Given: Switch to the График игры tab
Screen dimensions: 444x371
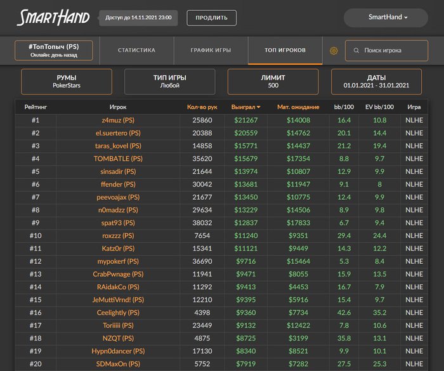Looking at the screenshot, I should 211,50.
